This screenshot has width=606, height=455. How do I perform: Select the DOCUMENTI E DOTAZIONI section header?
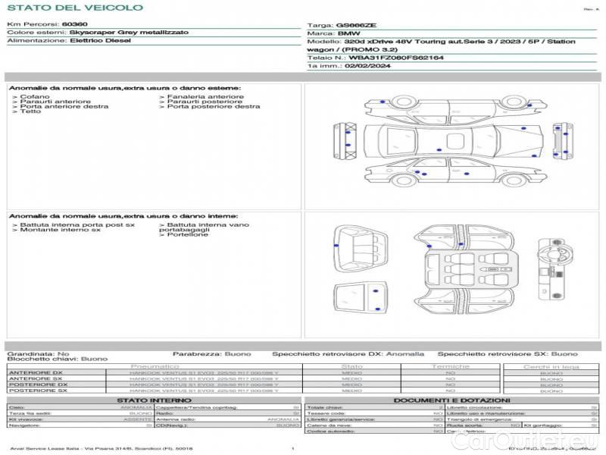click(451, 400)
